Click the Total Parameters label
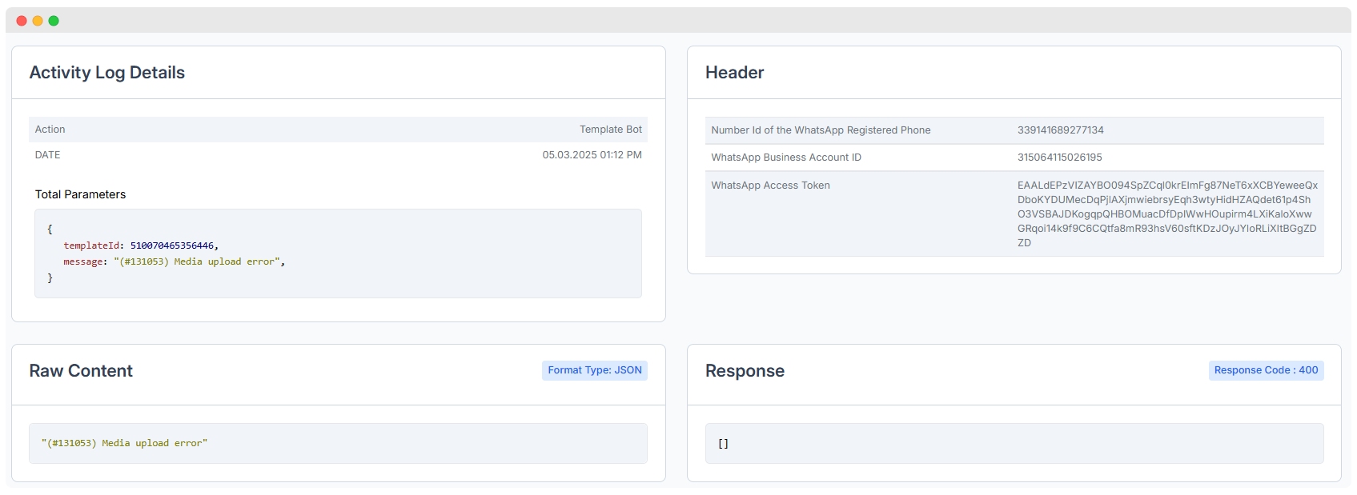1357x495 pixels. [80, 194]
